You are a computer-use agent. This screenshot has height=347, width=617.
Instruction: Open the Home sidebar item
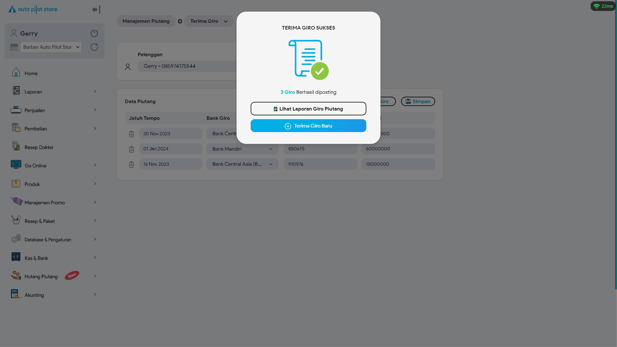point(31,73)
